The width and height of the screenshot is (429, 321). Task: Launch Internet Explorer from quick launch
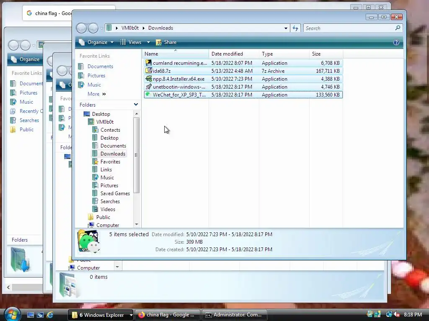(50, 315)
